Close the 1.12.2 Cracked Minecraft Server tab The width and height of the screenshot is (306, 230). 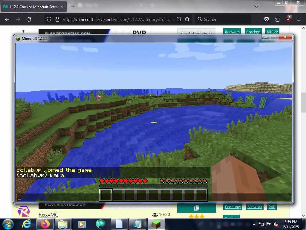62,7
